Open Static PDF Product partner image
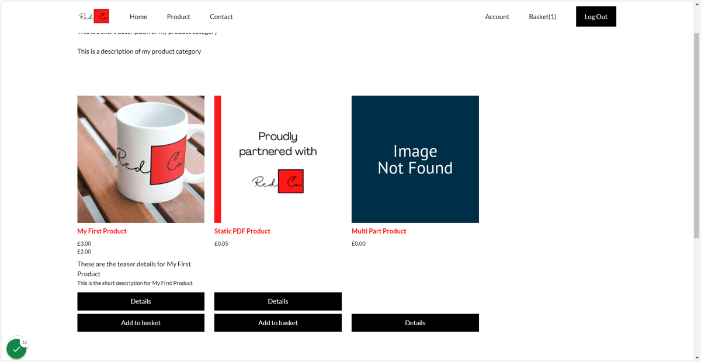This screenshot has height=362, width=701. pyautogui.click(x=278, y=159)
